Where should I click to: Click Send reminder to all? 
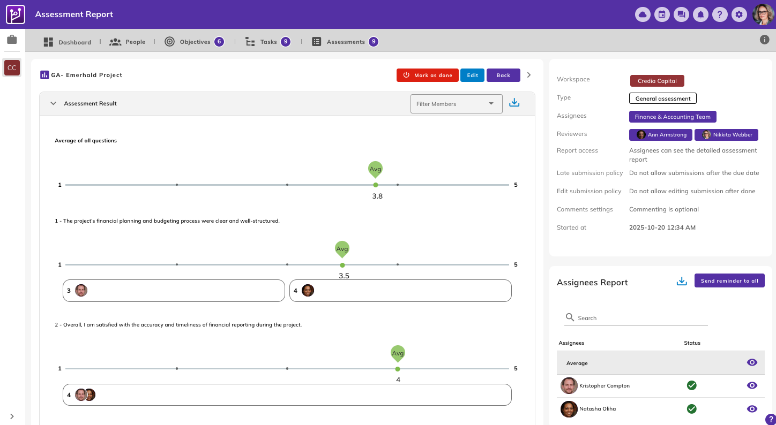(729, 280)
